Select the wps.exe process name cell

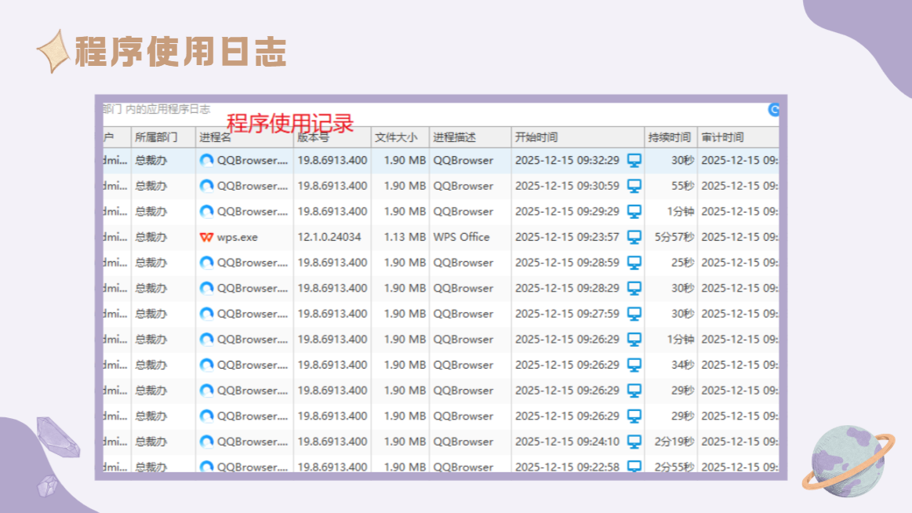pyautogui.click(x=245, y=238)
